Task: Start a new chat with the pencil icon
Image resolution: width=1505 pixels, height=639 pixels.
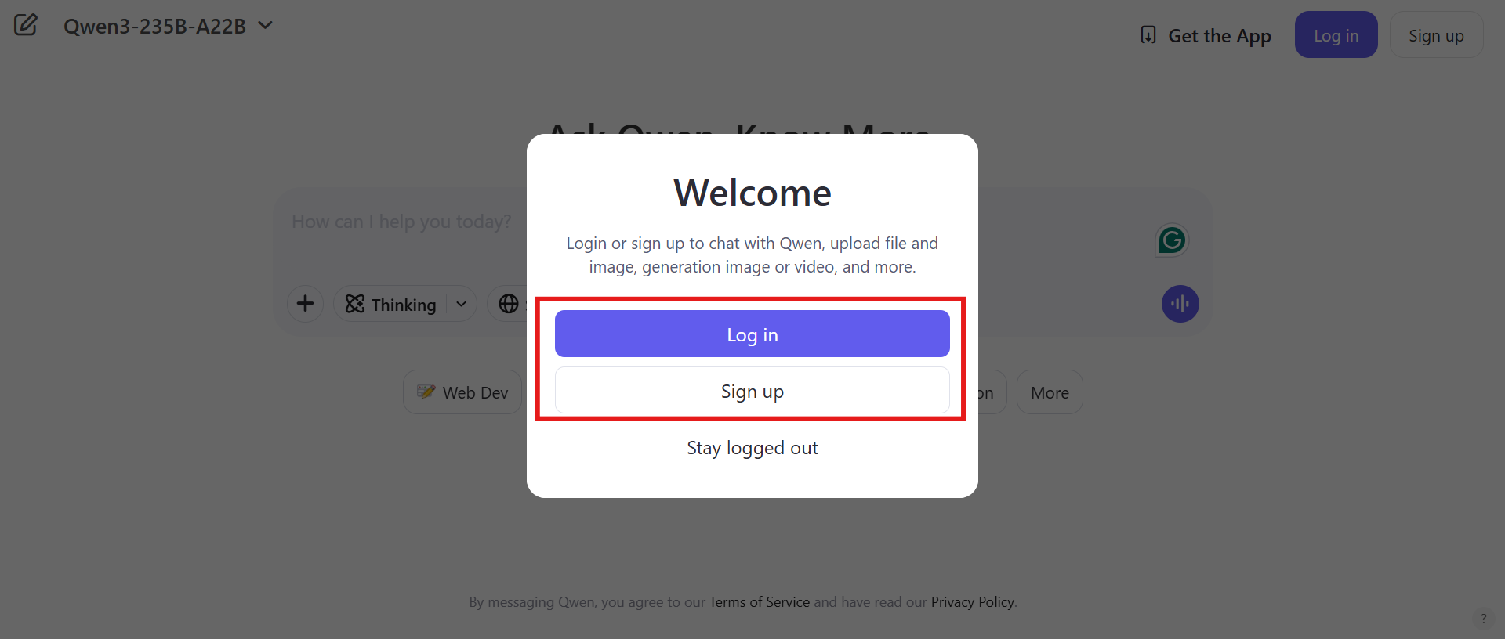Action: [26, 24]
